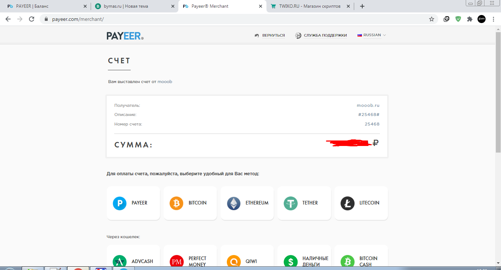Viewport: 501px width, 270px height.
Task: Expand the RUSSIAN language dropdown
Action: pos(372,35)
